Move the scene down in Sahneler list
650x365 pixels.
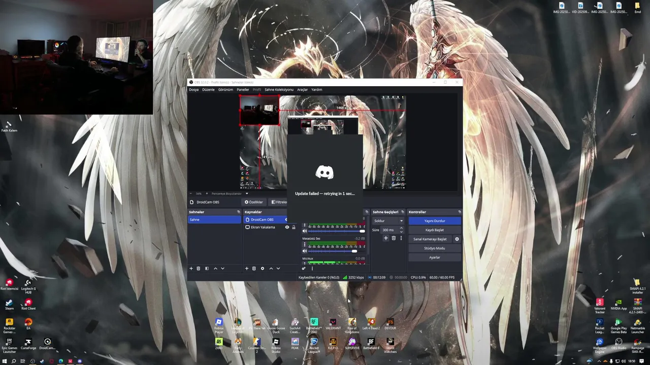222,268
